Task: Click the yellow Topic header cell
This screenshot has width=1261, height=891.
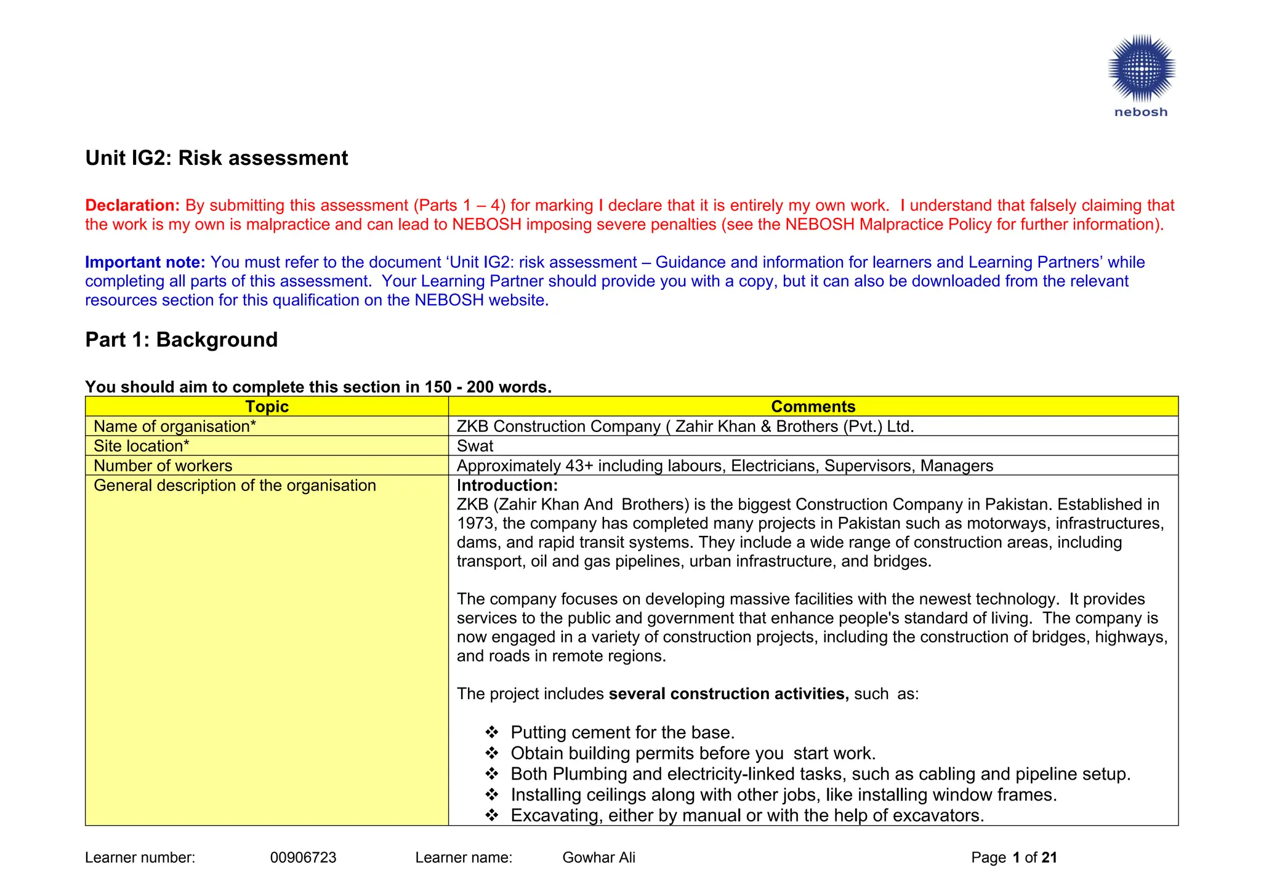Action: pos(267,407)
